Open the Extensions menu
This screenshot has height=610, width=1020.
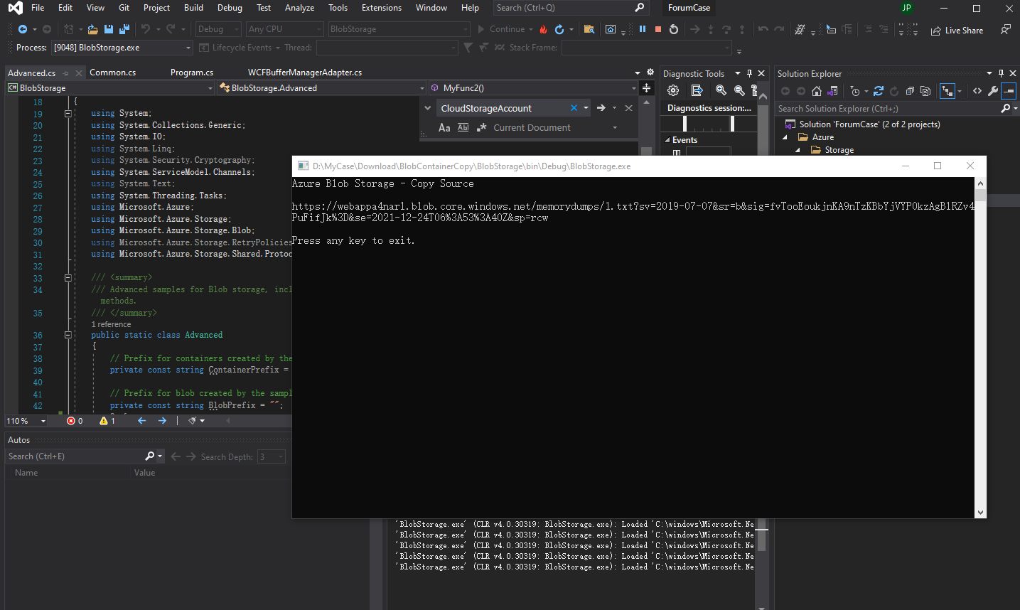point(382,8)
